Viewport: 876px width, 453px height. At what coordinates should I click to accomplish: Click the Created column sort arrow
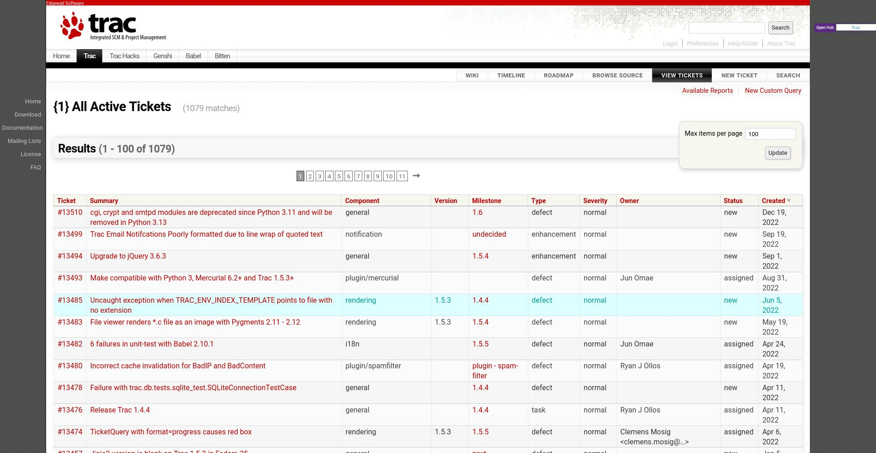789,201
